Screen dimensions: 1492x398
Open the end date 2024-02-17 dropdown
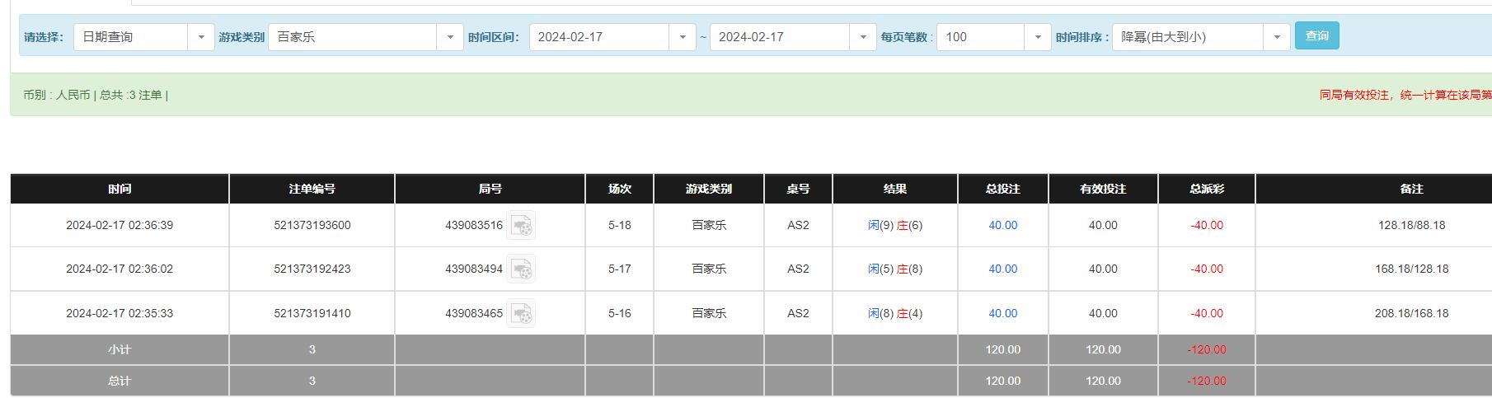(x=793, y=37)
